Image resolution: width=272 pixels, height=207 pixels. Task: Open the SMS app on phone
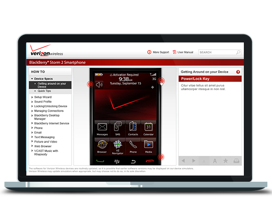[x=117, y=129]
